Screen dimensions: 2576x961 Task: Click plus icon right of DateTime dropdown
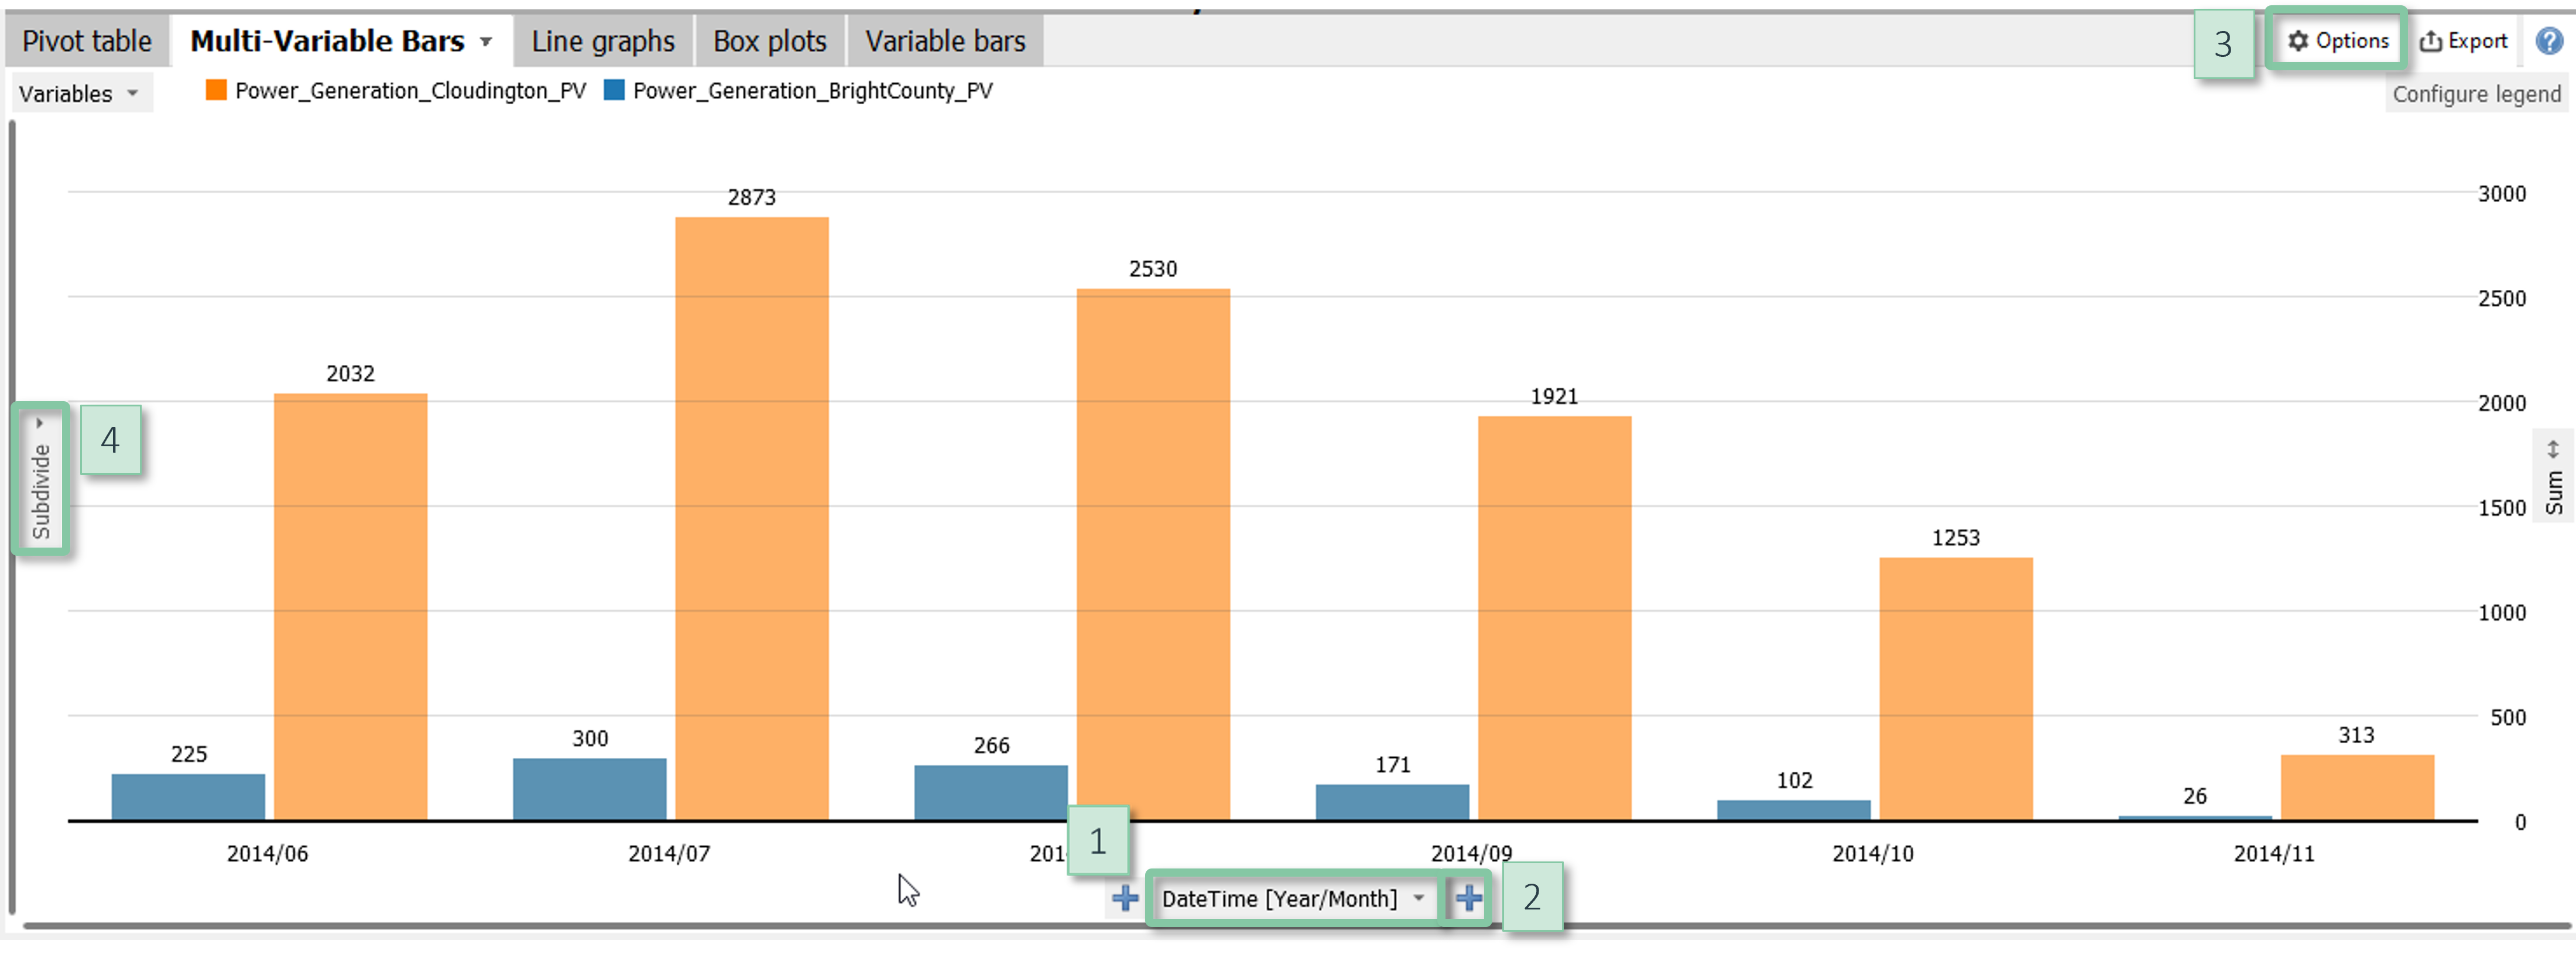[1469, 898]
